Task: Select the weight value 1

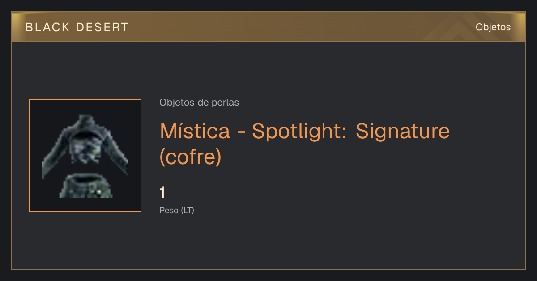Action: pos(162,193)
